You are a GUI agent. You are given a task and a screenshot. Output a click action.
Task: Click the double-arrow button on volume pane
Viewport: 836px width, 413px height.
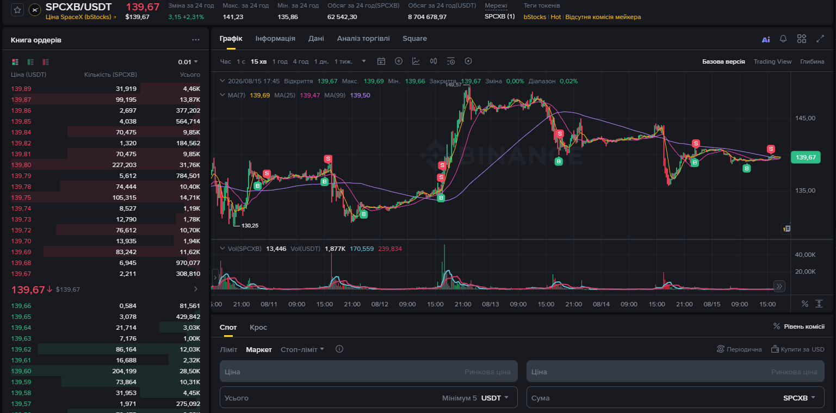pyautogui.click(x=779, y=286)
